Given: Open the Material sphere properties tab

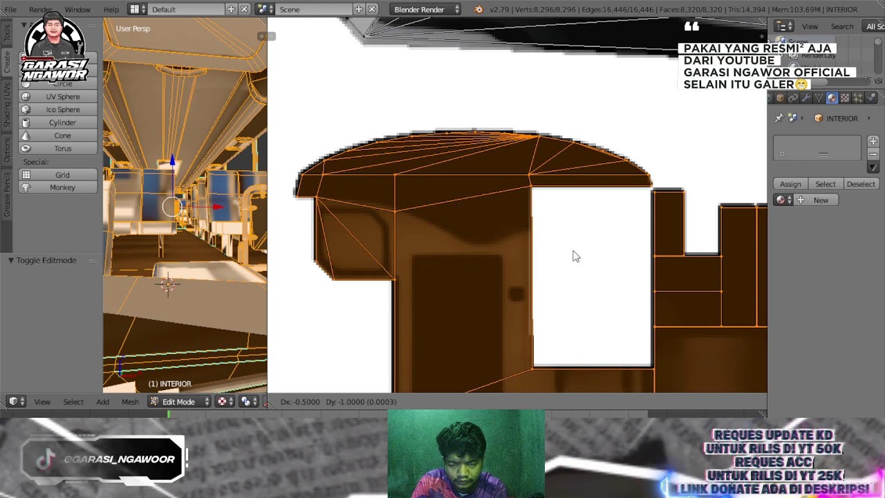Looking at the screenshot, I should pos(832,98).
